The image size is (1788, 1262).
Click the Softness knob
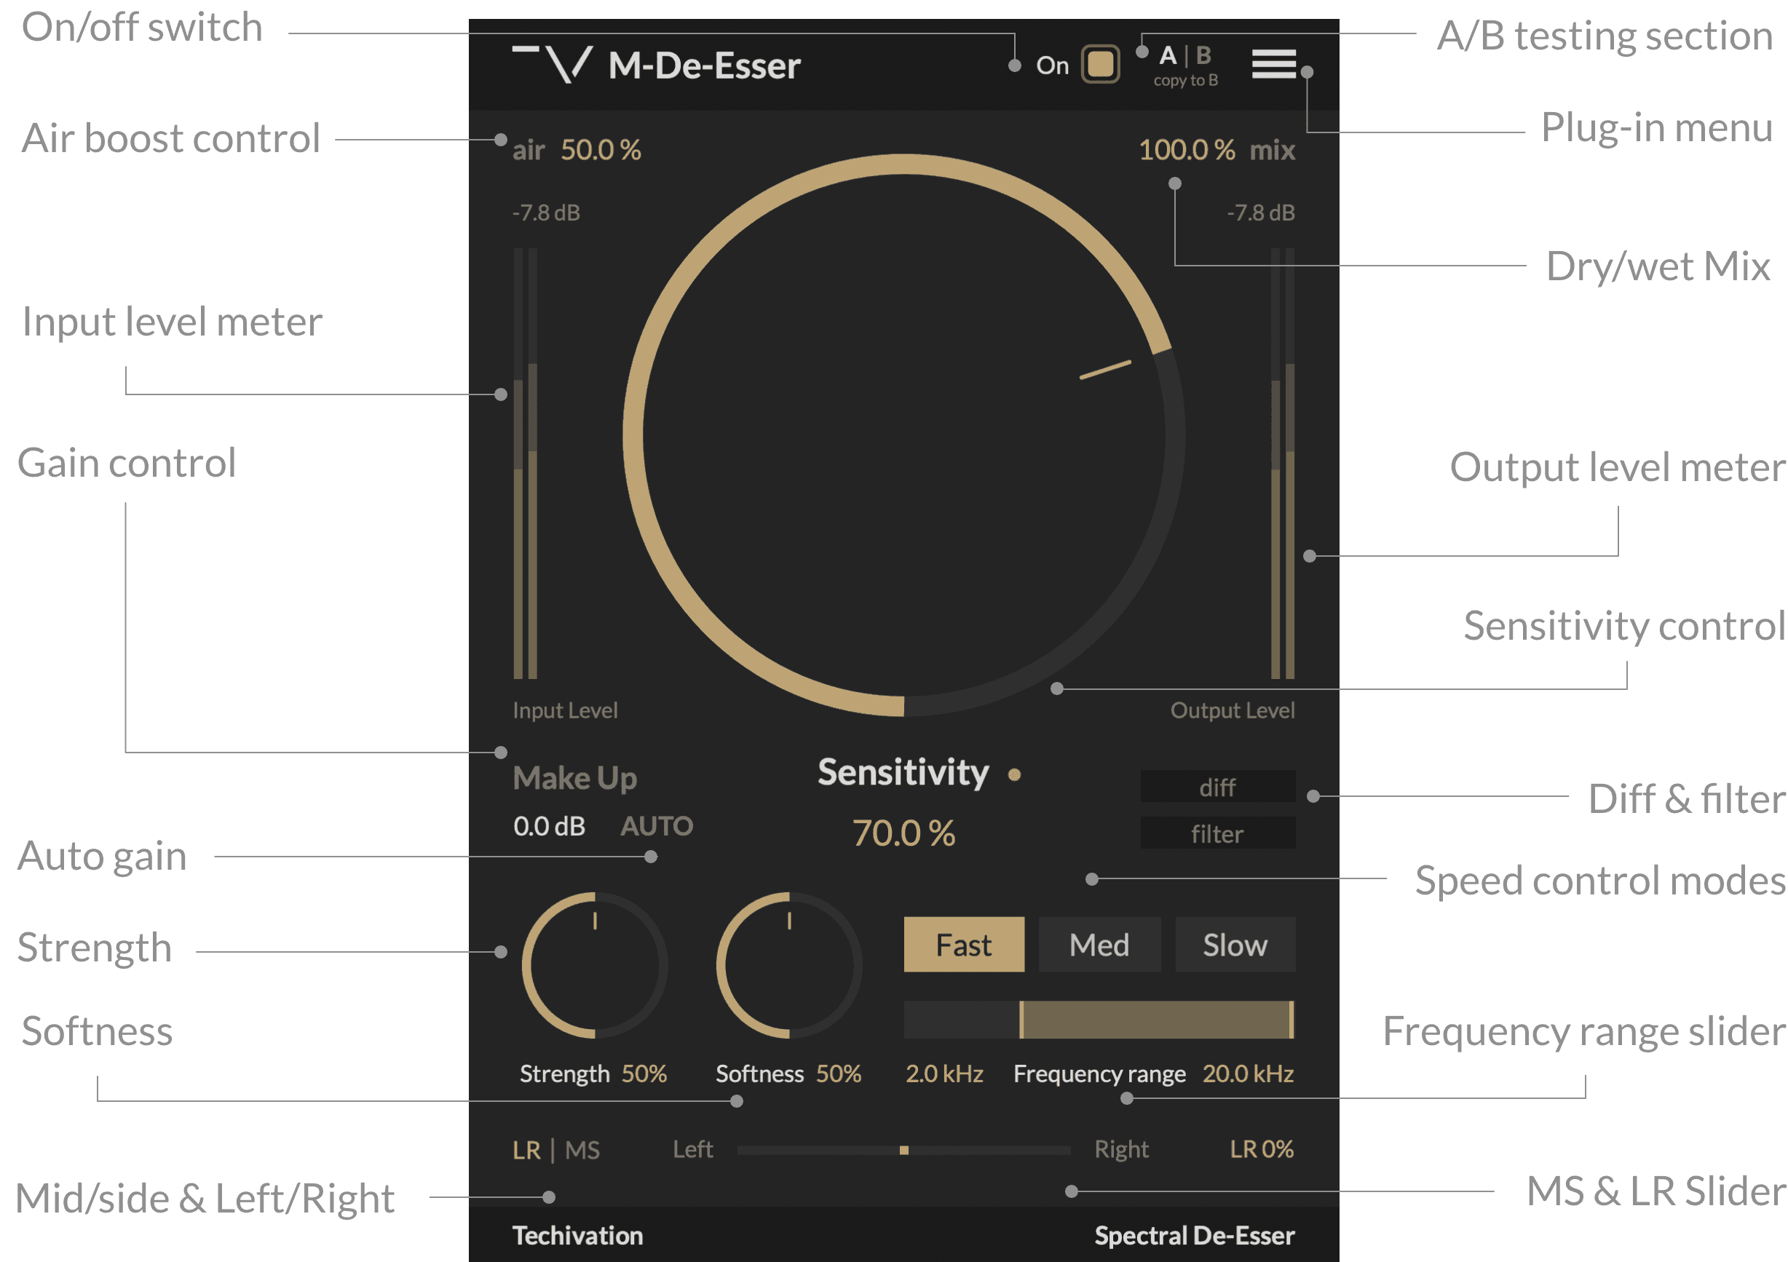click(789, 965)
